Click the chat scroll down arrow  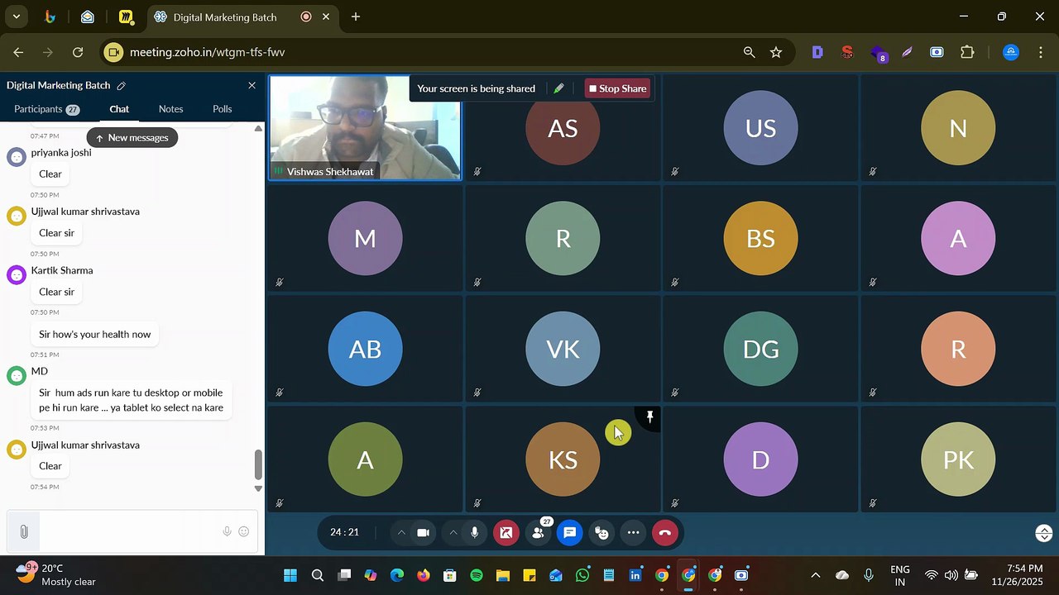coord(258,488)
